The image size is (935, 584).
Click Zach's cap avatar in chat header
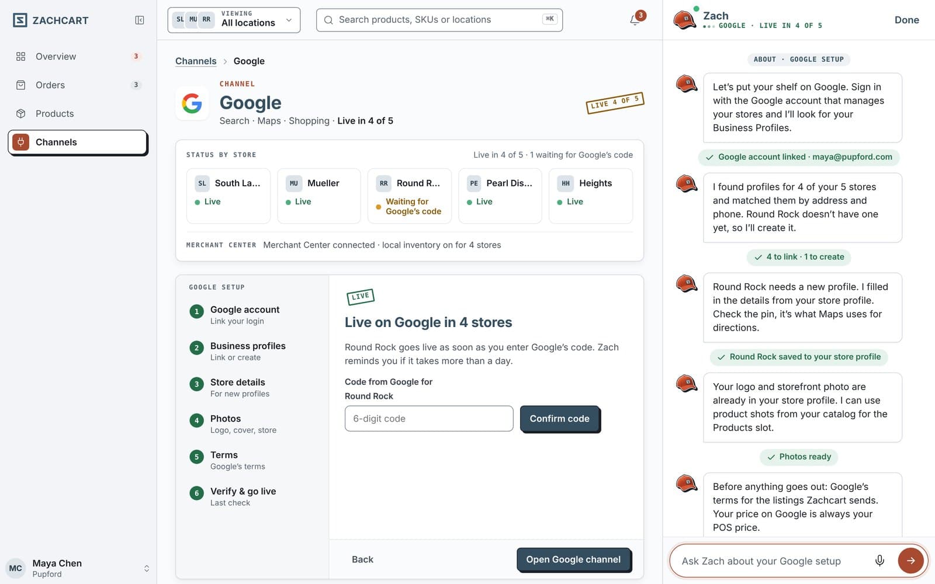coord(685,20)
